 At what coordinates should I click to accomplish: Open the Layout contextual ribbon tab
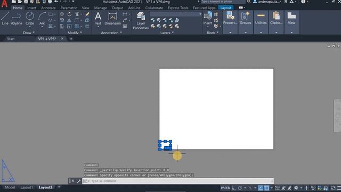[226, 8]
